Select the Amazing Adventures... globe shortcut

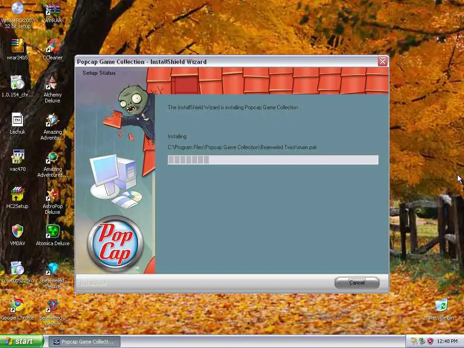(53, 164)
